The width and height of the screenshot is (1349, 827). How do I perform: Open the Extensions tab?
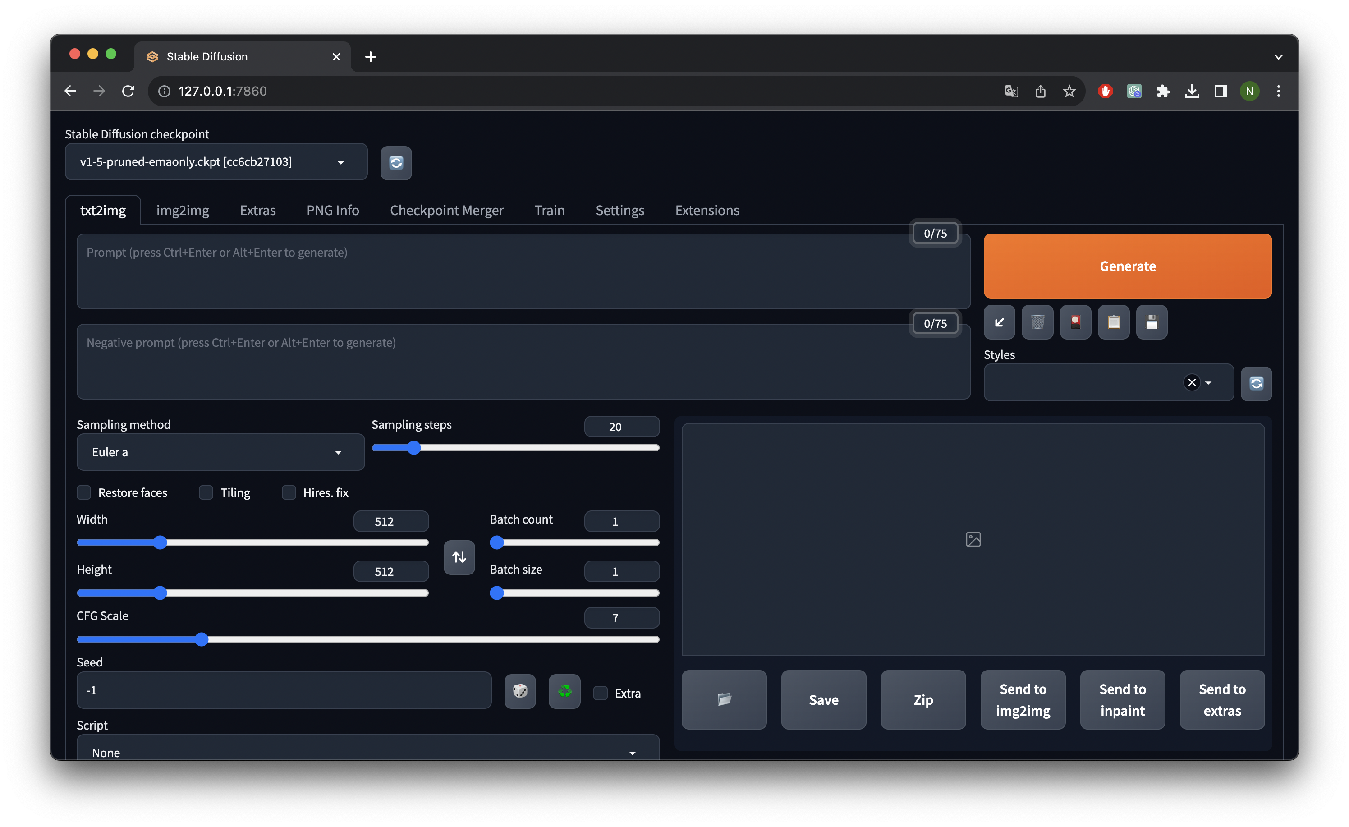click(x=707, y=210)
